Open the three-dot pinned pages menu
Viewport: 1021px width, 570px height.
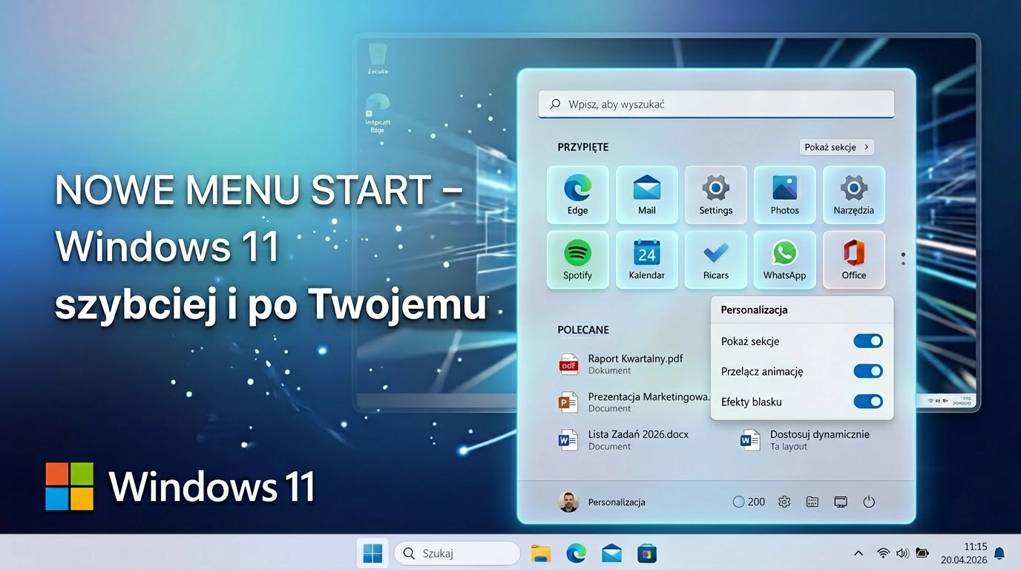tap(903, 259)
